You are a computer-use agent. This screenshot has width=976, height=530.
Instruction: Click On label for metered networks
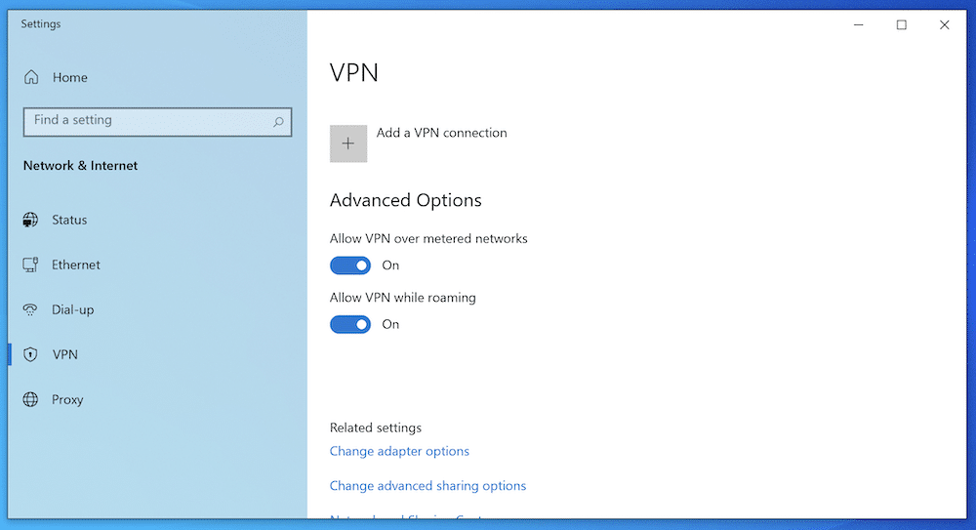390,265
